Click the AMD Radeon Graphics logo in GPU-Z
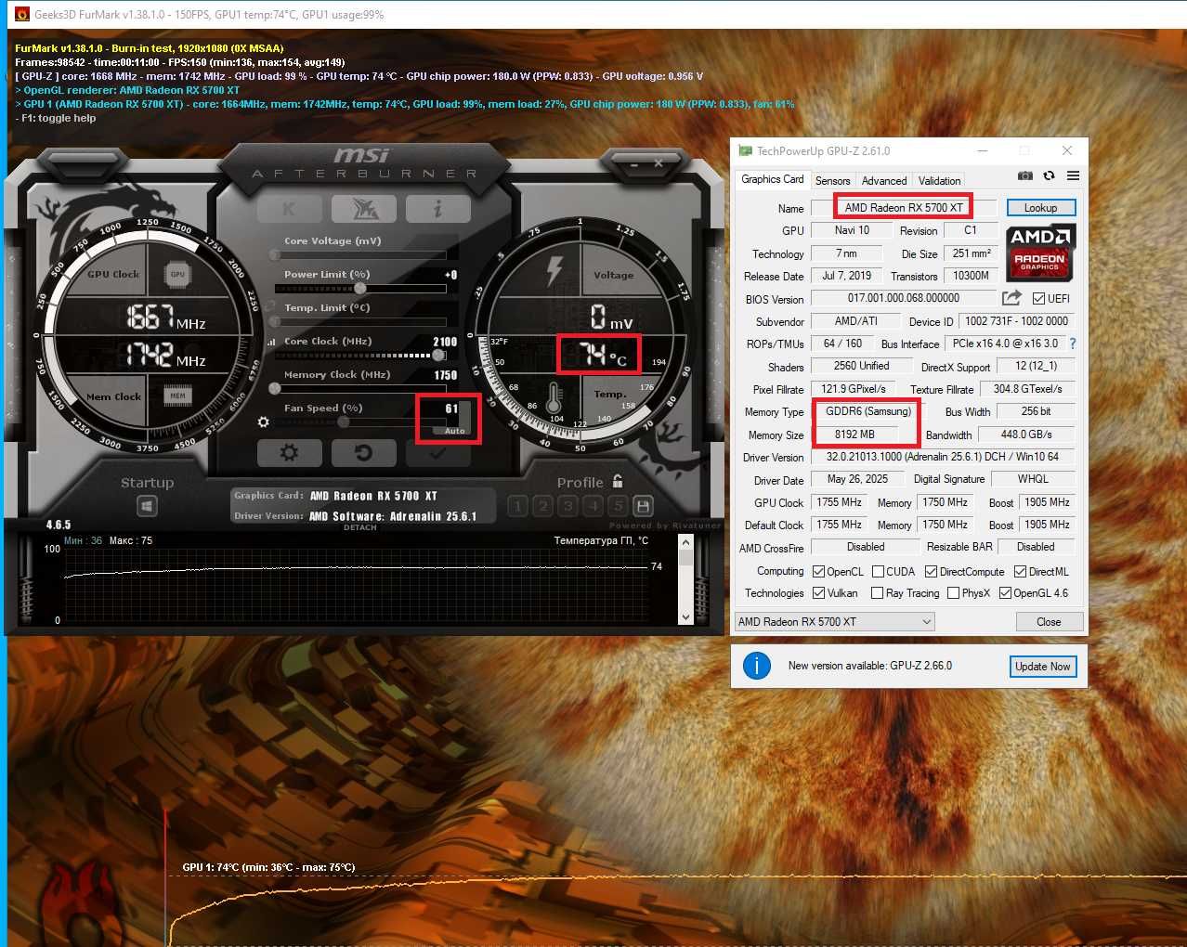1187x947 pixels. (1040, 253)
